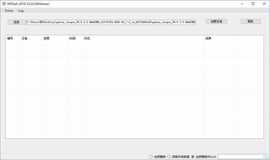Maximize the MiFlash window

tap(253, 4)
